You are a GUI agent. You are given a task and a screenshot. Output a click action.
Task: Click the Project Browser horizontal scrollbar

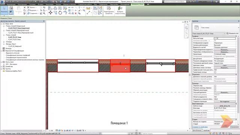22,130
